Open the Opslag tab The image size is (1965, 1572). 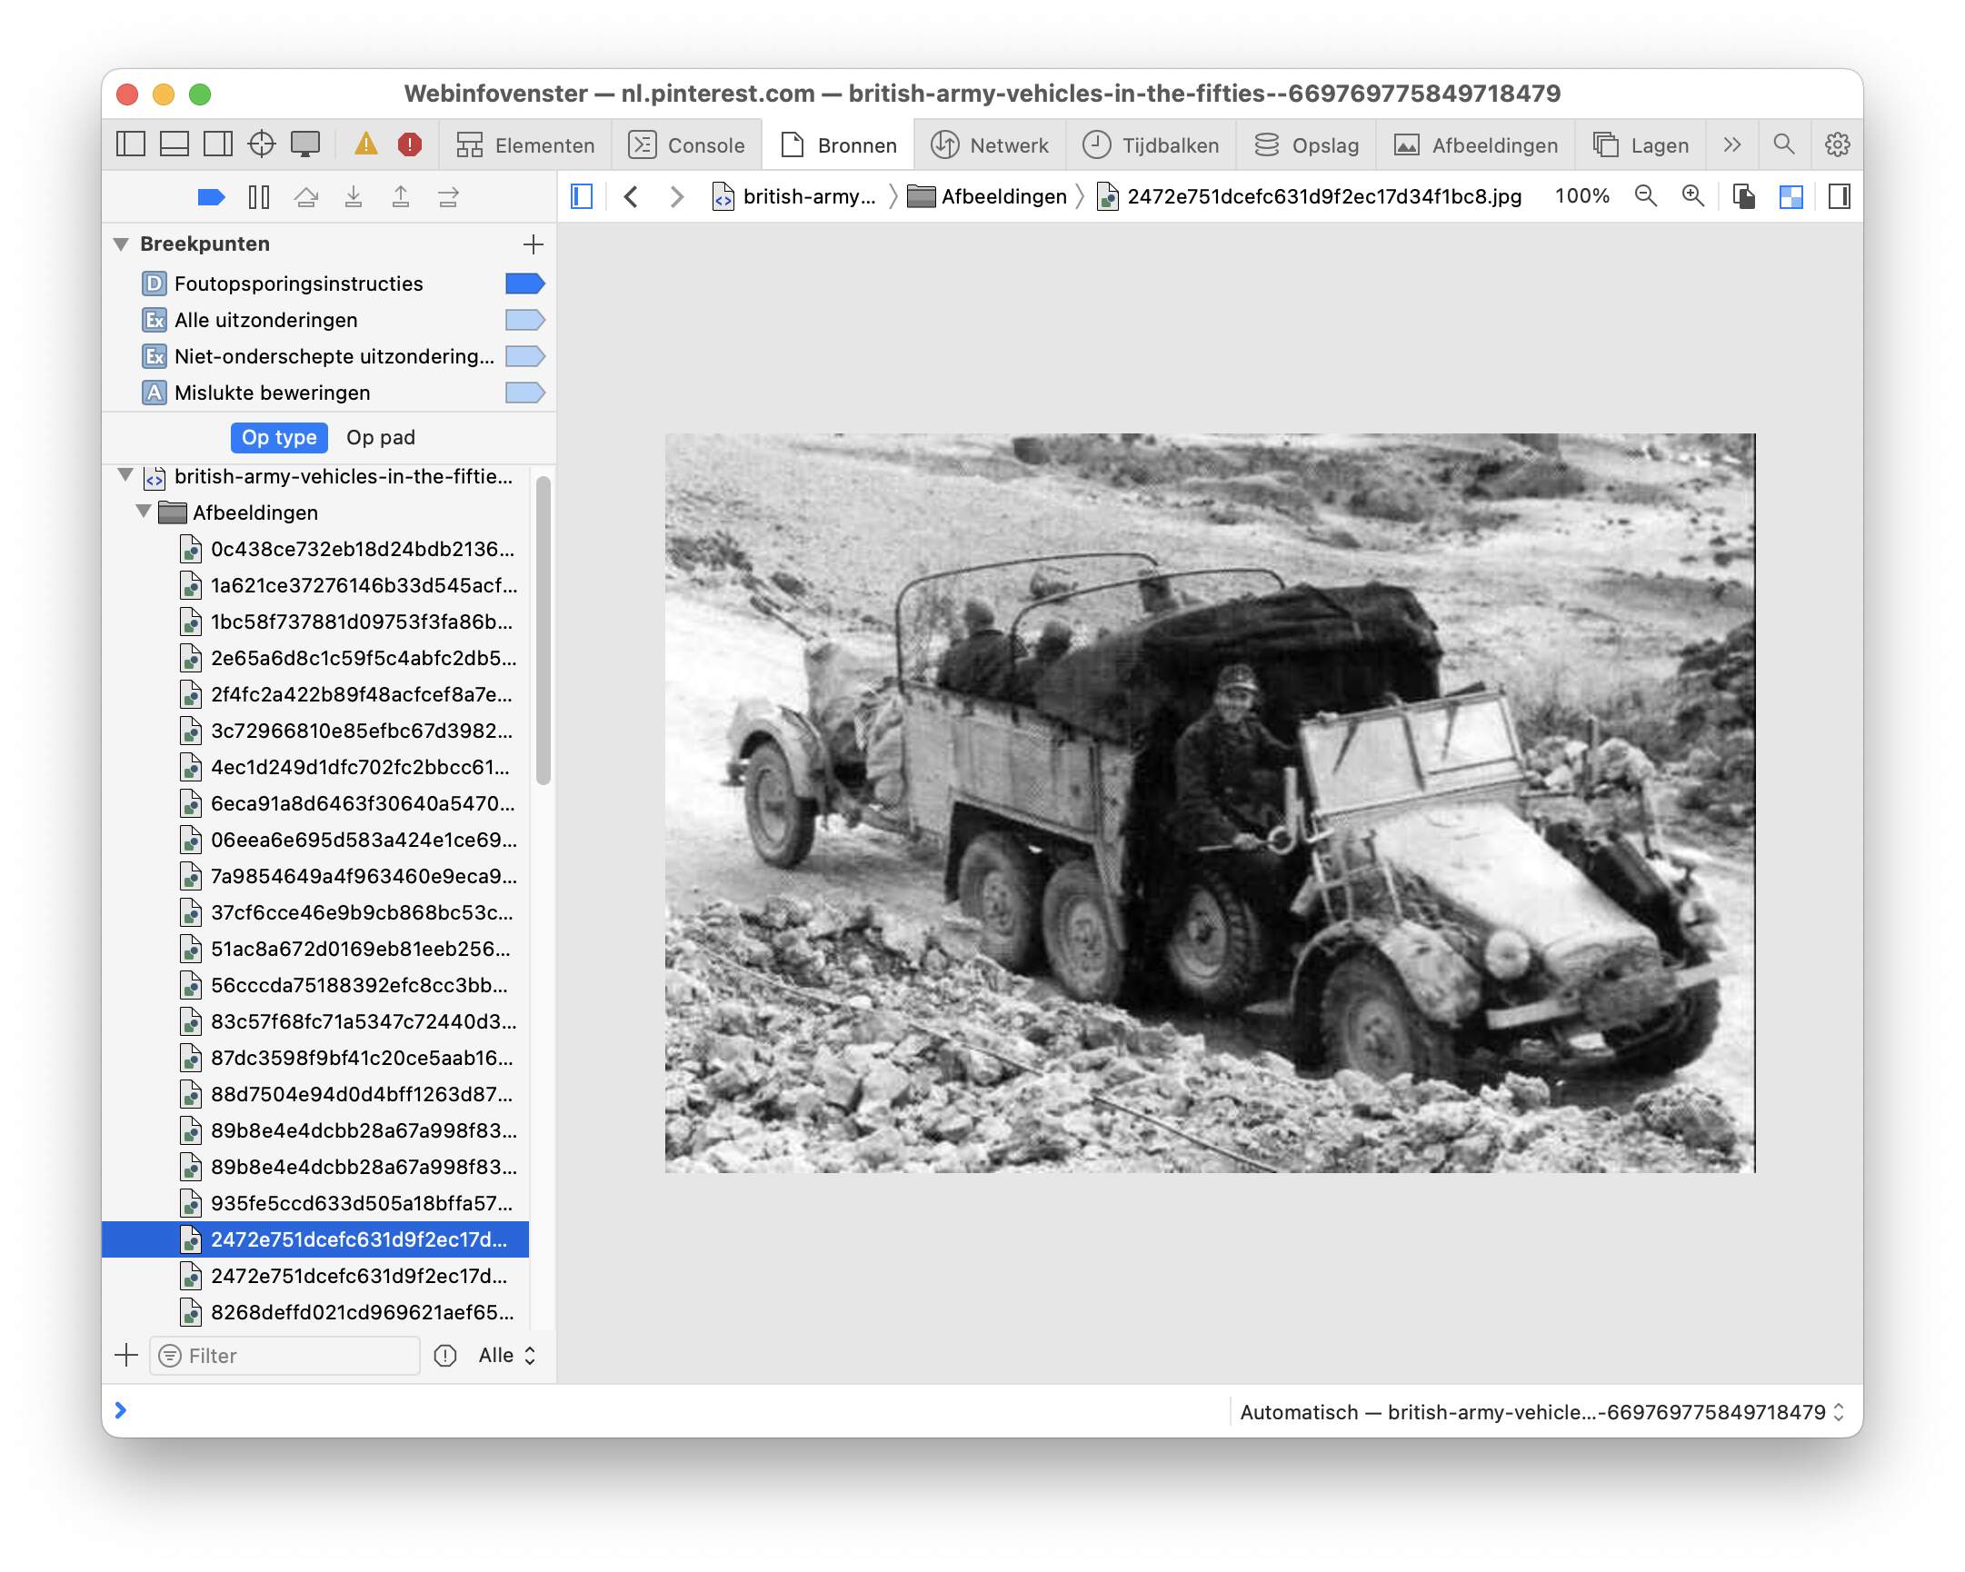[x=1306, y=144]
